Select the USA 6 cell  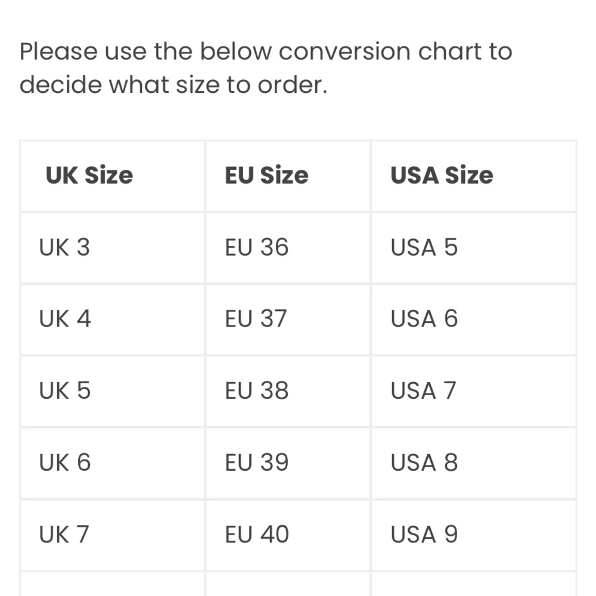click(x=474, y=319)
